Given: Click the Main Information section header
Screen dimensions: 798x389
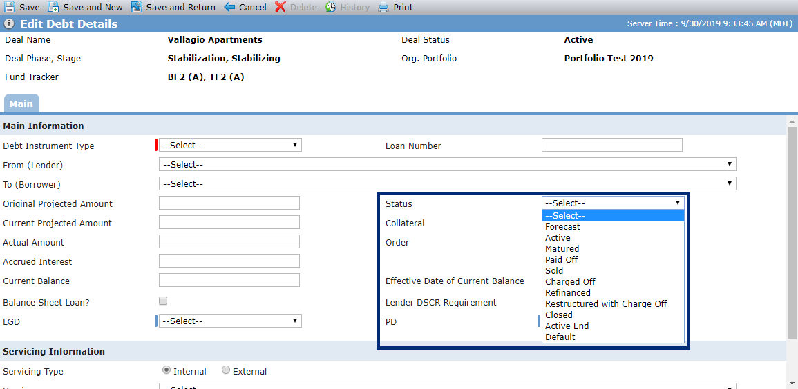Looking at the screenshot, I should [x=44, y=126].
